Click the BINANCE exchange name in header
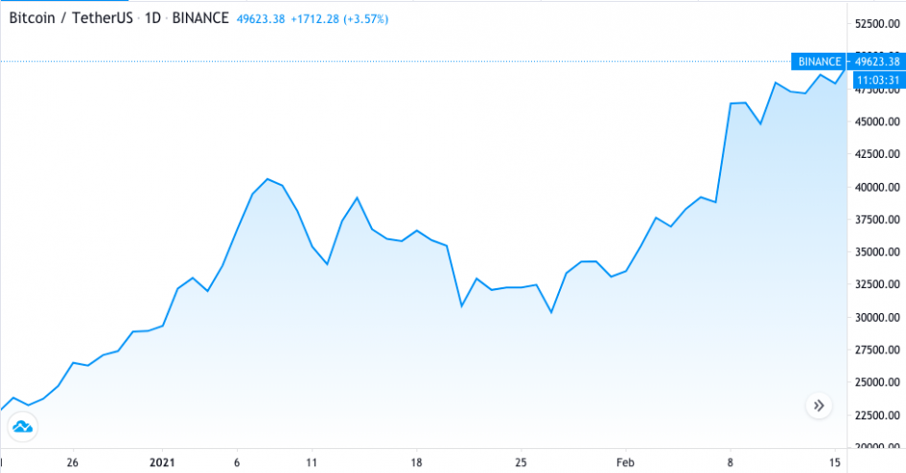The width and height of the screenshot is (906, 473). coord(200,18)
